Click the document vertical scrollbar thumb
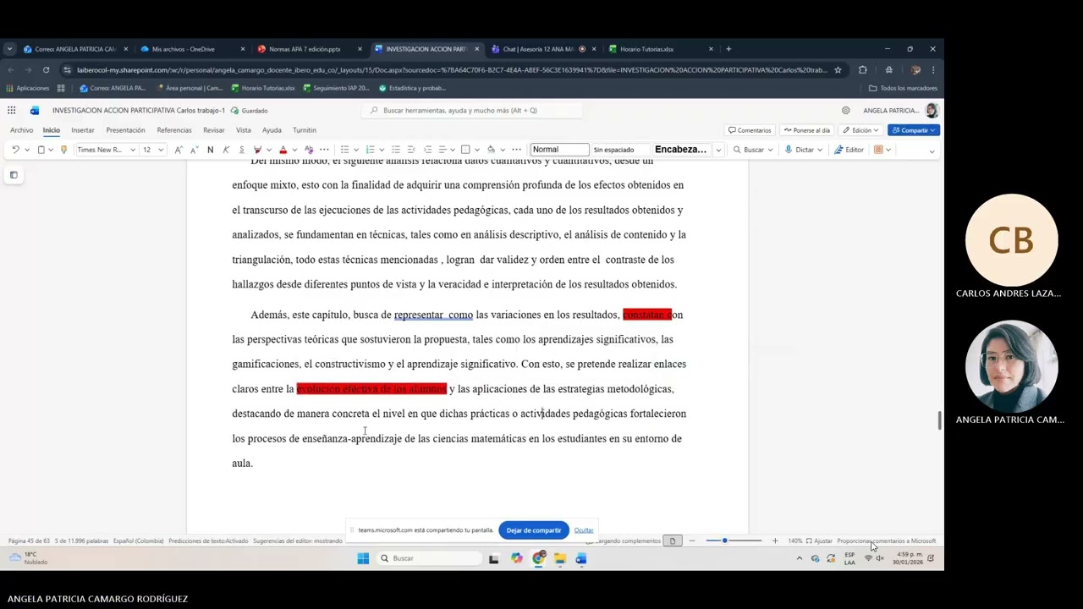 click(938, 420)
